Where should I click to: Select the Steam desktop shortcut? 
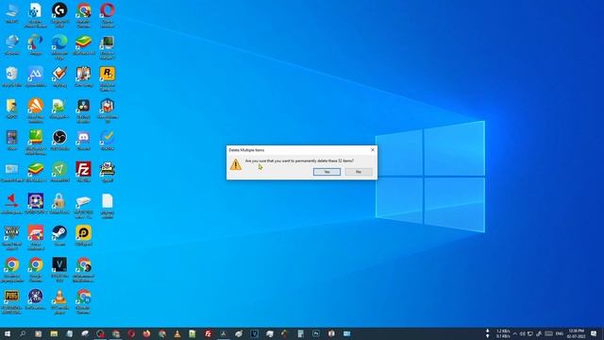(59, 235)
